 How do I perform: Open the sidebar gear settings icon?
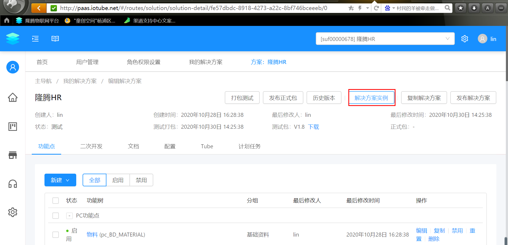point(13,212)
